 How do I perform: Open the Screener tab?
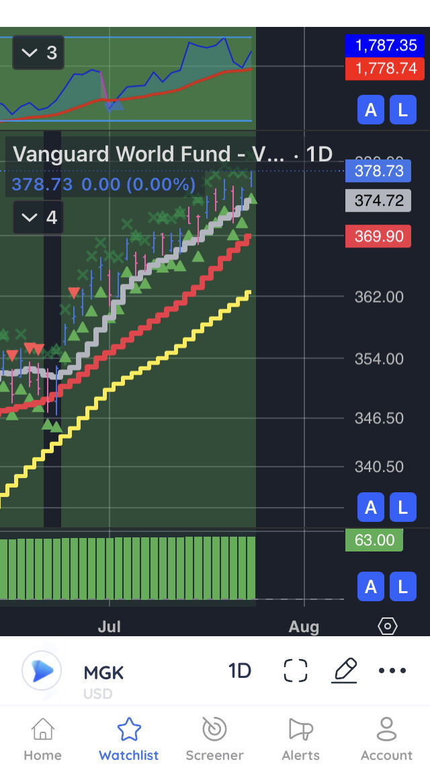pos(214,738)
